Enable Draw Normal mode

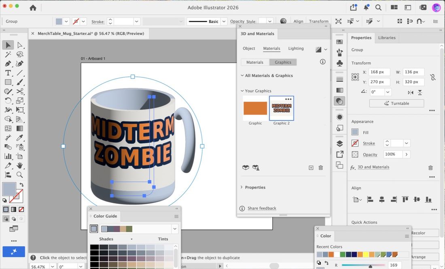coord(6,219)
